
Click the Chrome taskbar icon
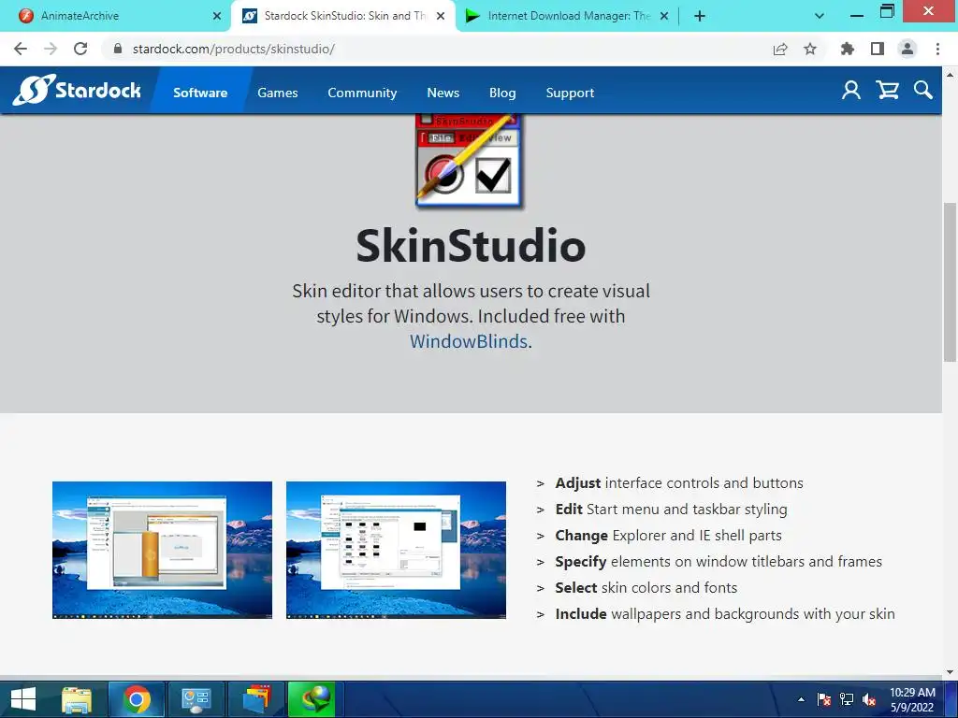coord(137,699)
